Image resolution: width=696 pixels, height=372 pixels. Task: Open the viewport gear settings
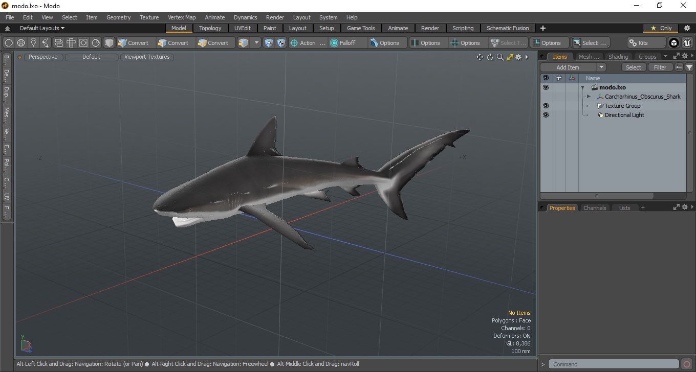coord(518,57)
